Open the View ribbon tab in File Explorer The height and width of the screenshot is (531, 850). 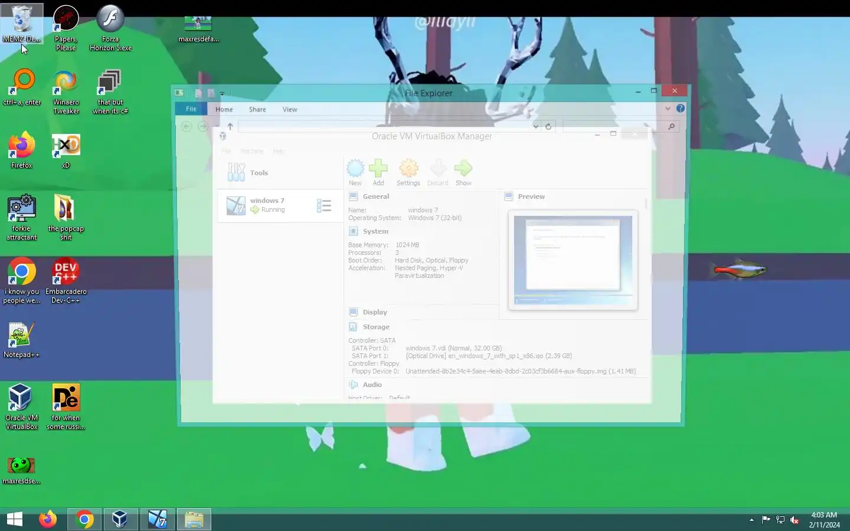[x=290, y=109]
